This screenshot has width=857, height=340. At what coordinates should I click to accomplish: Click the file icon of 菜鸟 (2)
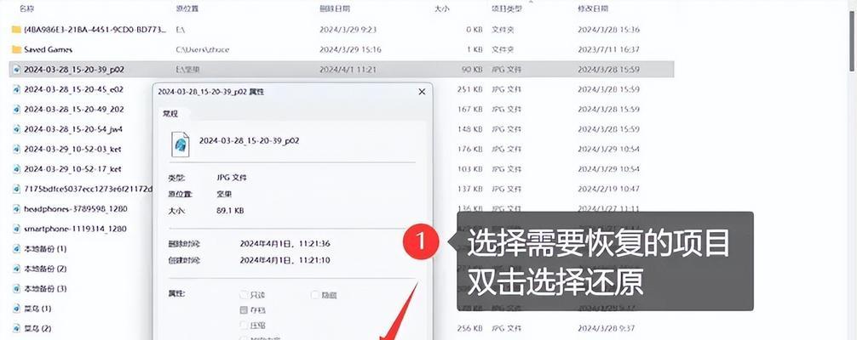(x=17, y=329)
